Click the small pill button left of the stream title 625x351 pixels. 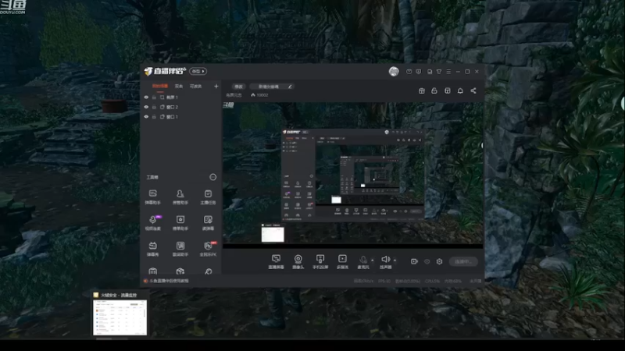point(238,87)
